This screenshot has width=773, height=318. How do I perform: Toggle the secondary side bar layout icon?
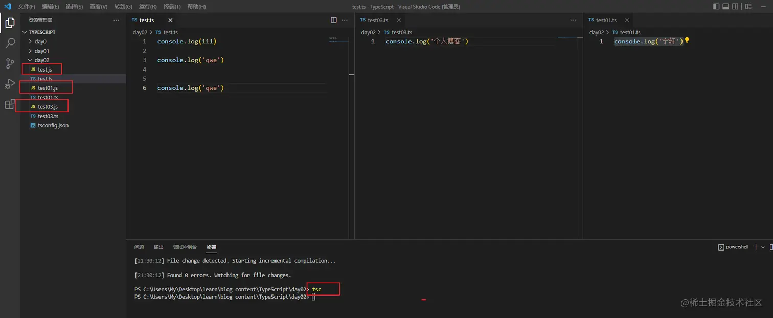[x=735, y=6]
